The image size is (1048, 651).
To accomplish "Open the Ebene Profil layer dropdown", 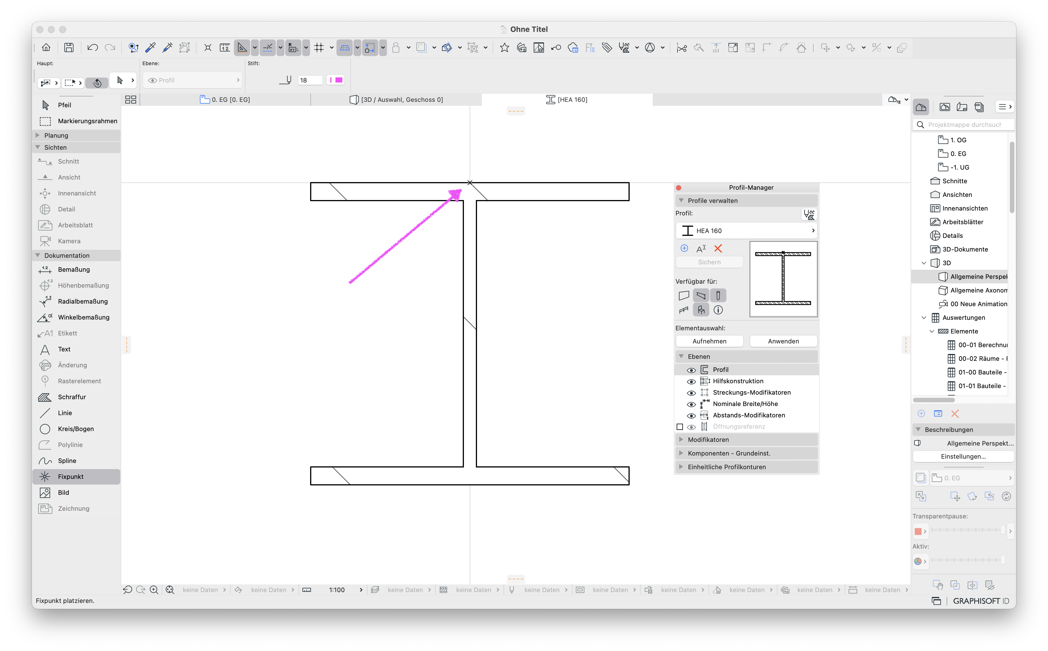I will 192,80.
